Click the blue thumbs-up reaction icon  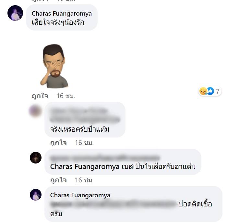pyautogui.click(x=210, y=91)
